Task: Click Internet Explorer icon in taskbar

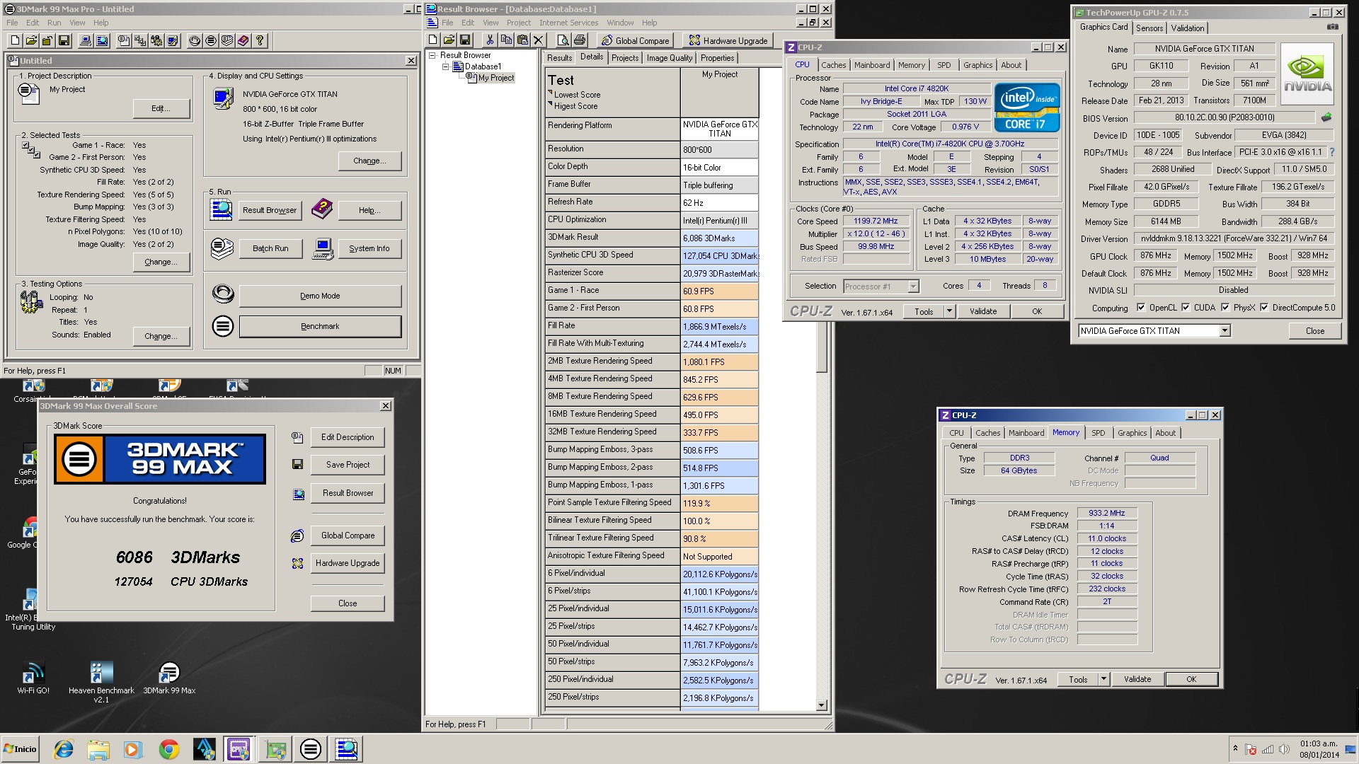Action: click(x=64, y=748)
